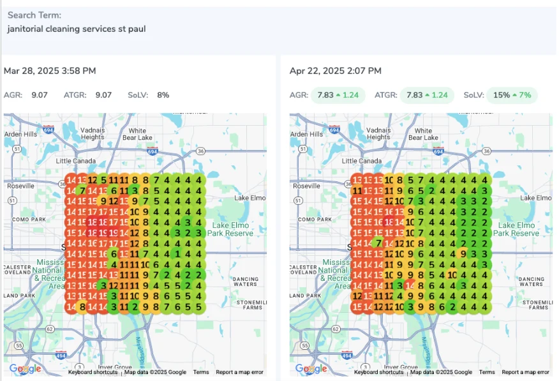The height and width of the screenshot is (381, 559).
Task: Click the red 18 pin on the right map
Action: 389,222
